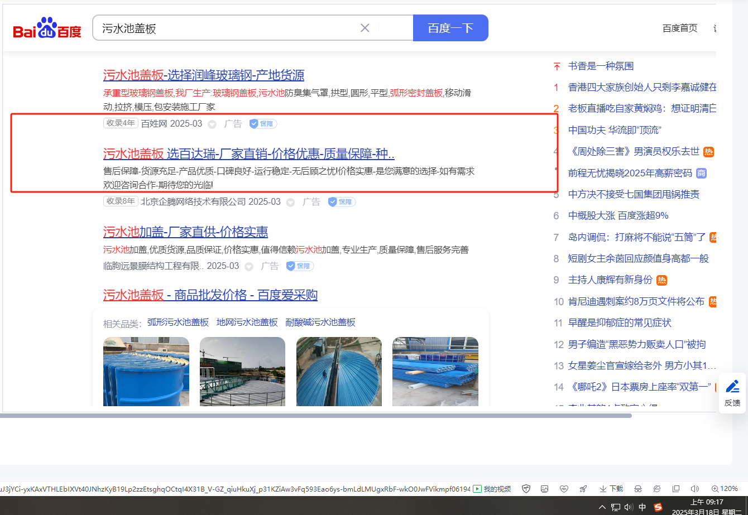Open 污水池盖板 - 商品批发价格 - 百度爱采购
This screenshot has height=515, width=748.
click(x=210, y=295)
